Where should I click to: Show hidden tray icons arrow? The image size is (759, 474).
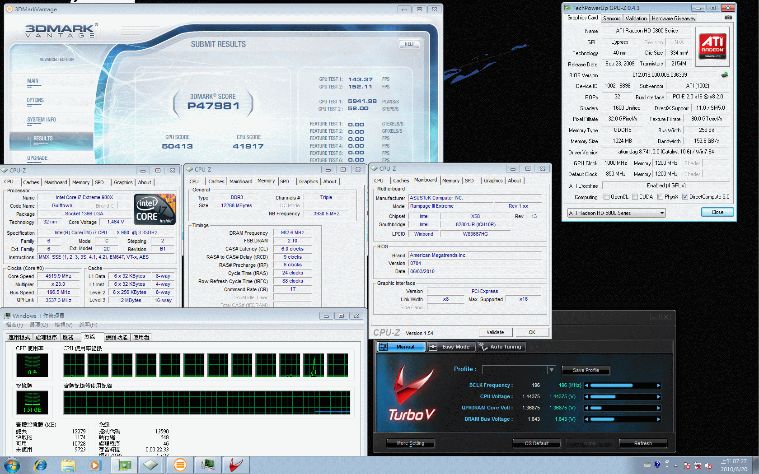click(676, 465)
